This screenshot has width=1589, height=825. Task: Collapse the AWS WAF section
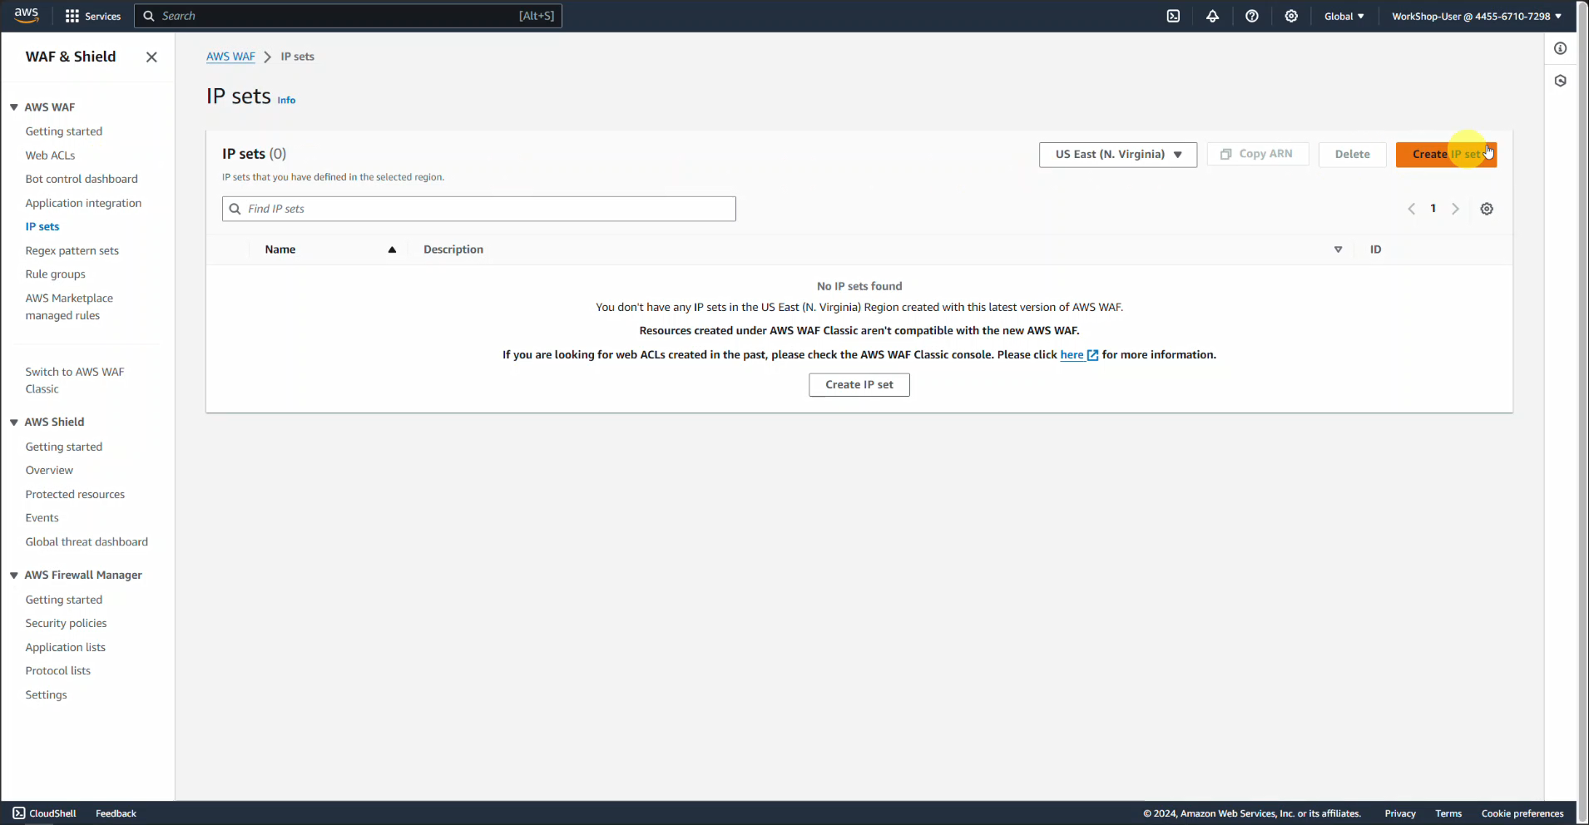pos(14,107)
